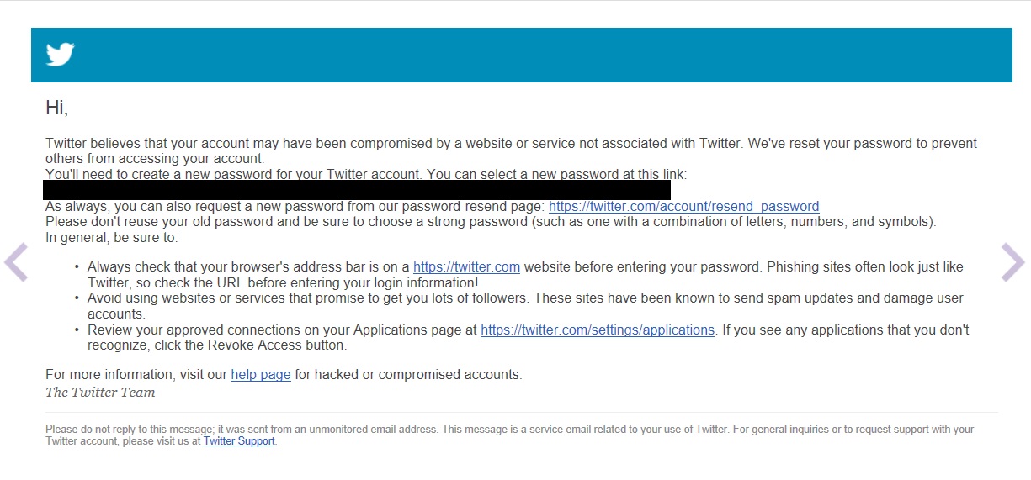Click the Twitter bird logo

click(x=61, y=55)
